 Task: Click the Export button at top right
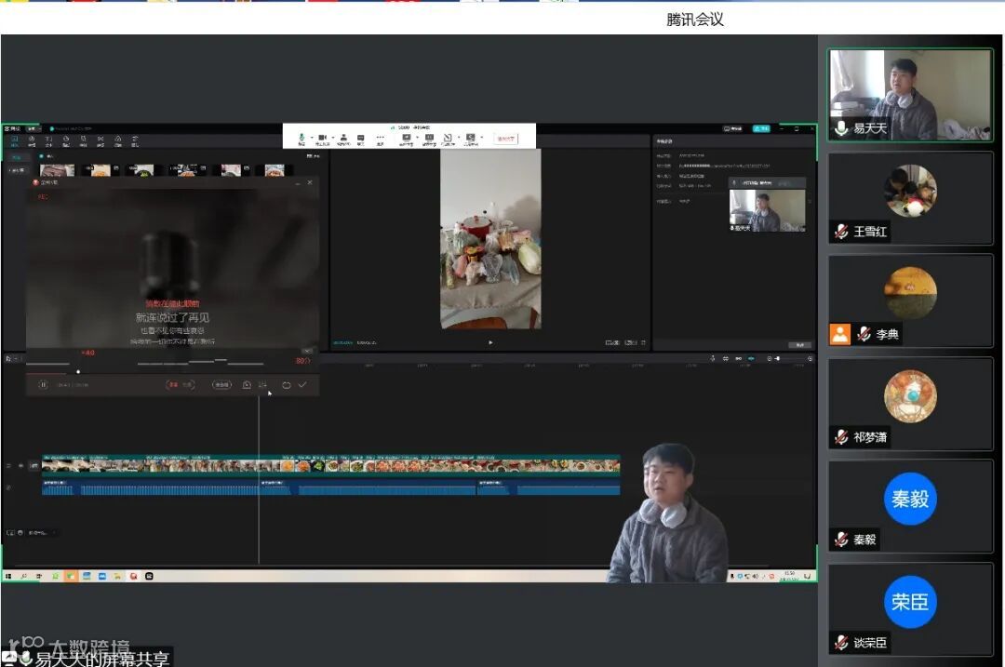pos(761,128)
